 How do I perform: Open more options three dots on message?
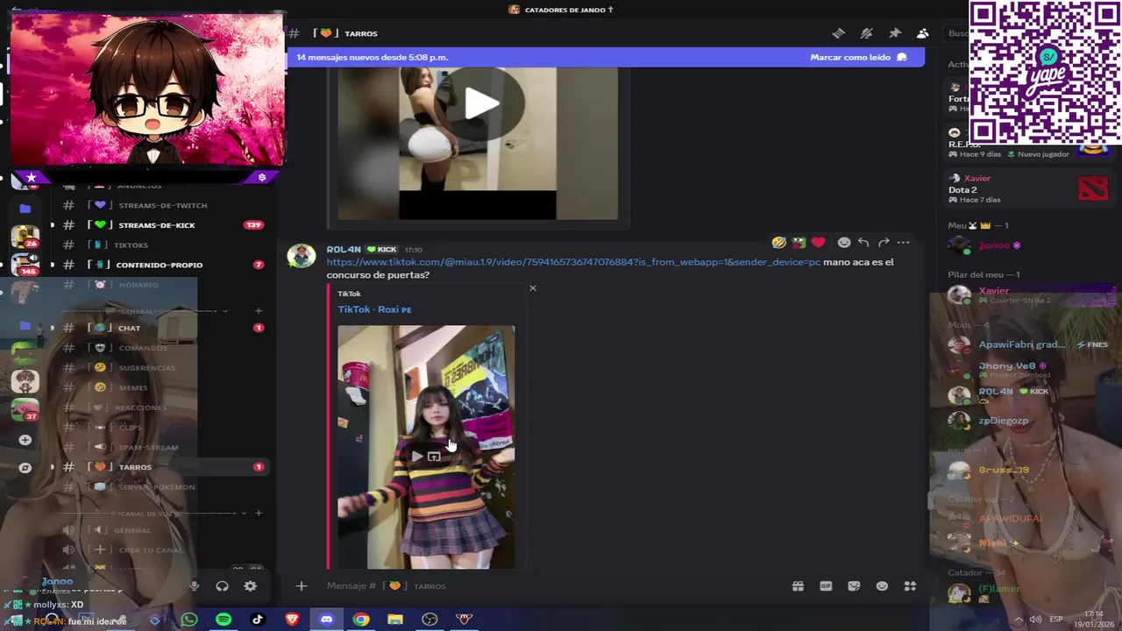[x=903, y=243]
